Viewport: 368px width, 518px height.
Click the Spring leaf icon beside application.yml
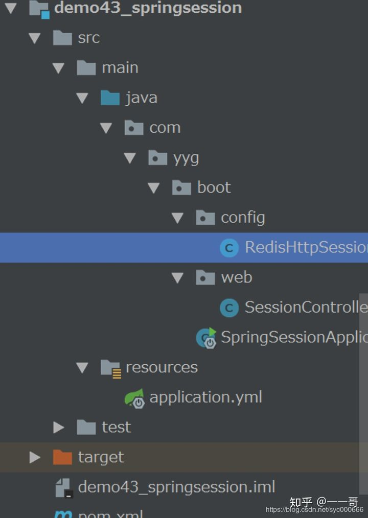(x=133, y=397)
